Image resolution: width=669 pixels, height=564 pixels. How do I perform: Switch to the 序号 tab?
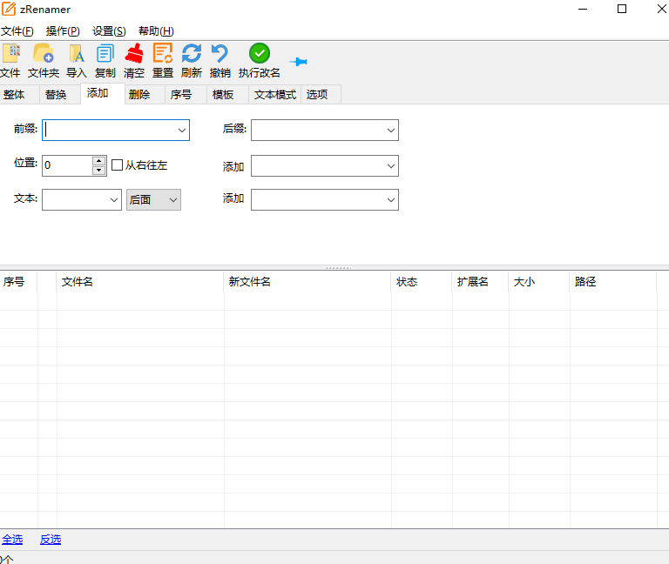tap(186, 95)
